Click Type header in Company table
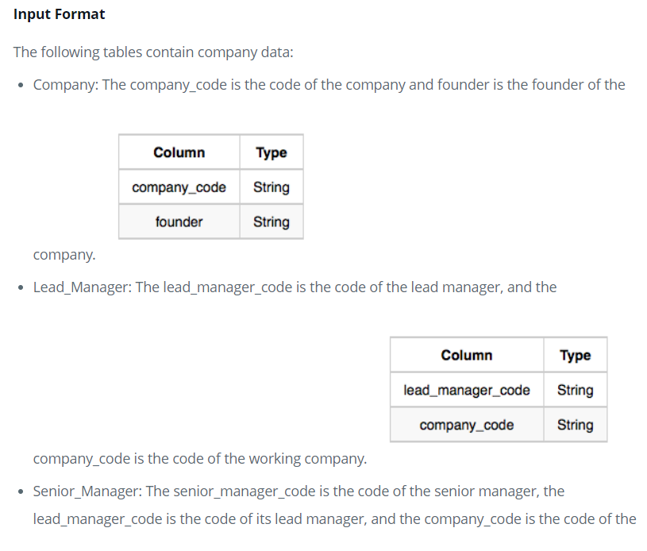 [271, 152]
